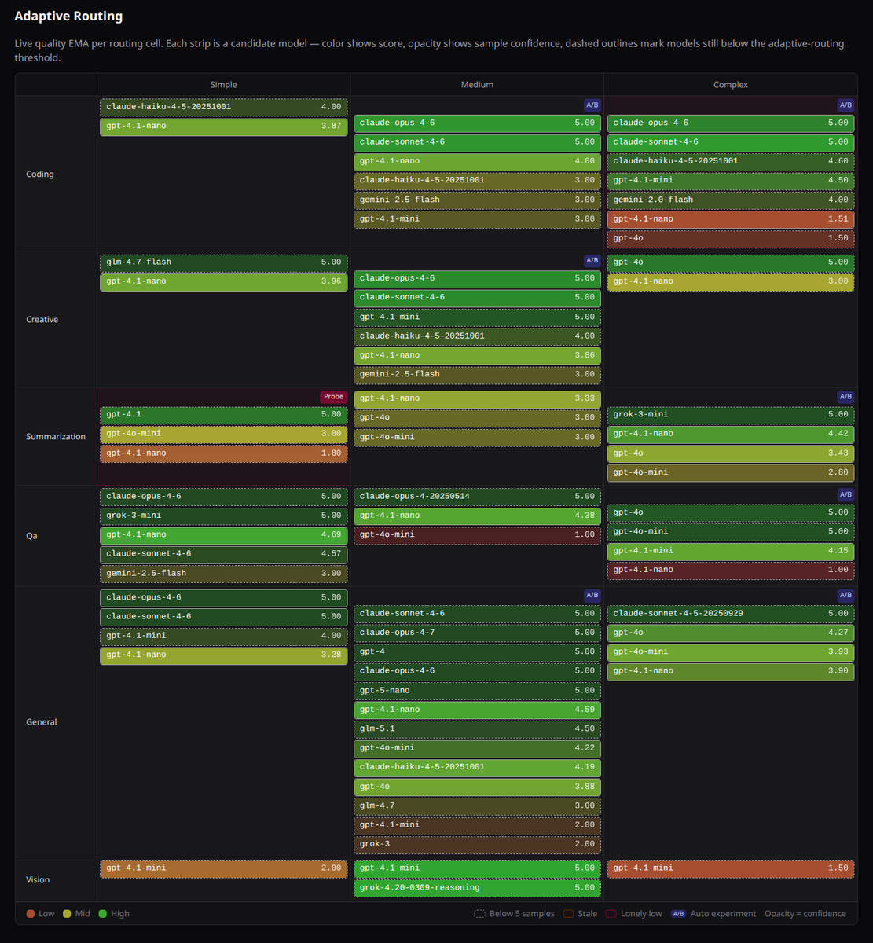Viewport: 873px width, 943px height.
Task: Select gpt-4.1-nano 1.80 strip in Summarization Simple
Action: (x=223, y=453)
